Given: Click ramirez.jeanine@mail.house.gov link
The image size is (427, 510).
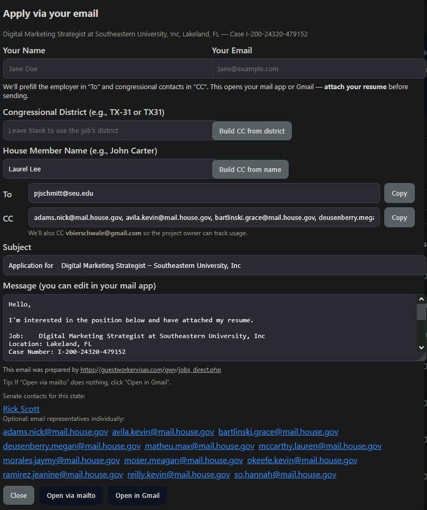Looking at the screenshot, I should [63, 475].
